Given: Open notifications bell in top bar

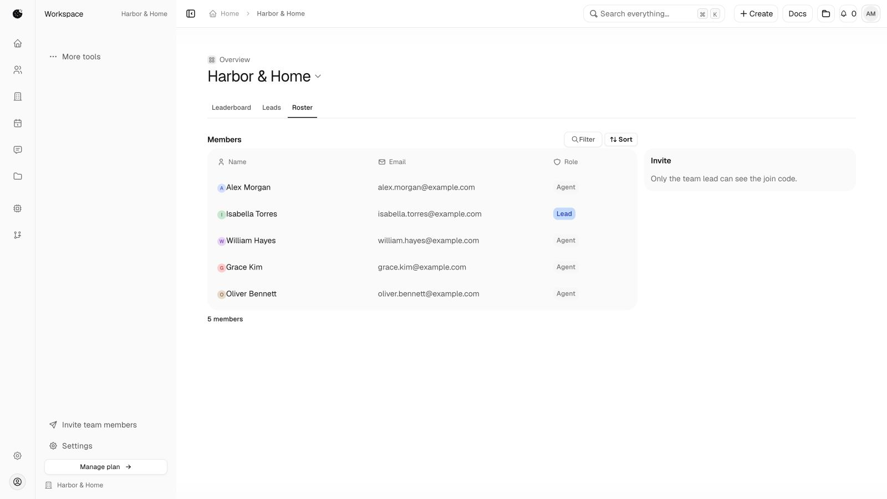Looking at the screenshot, I should pos(848,14).
